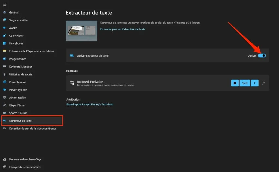Click the Extracteur de texte preview thumbnail
The image size is (279, 172).
82,31
